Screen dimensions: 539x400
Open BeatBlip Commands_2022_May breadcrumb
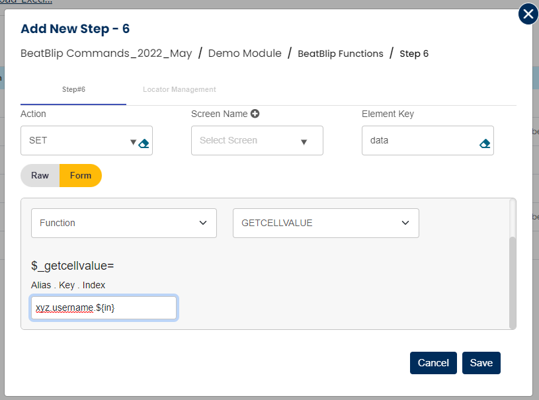click(106, 54)
